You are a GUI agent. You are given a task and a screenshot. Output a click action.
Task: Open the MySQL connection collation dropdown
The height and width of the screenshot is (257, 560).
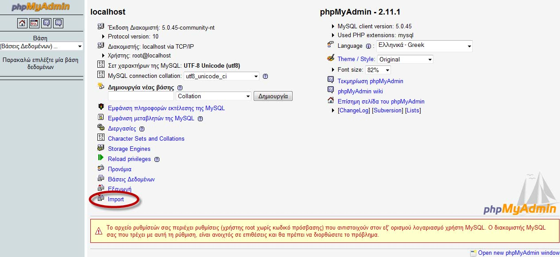221,76
